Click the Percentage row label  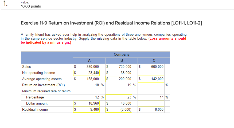(35, 97)
